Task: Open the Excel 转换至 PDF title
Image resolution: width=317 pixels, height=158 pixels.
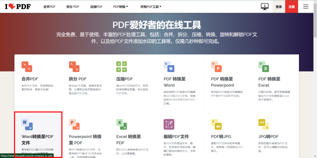Action: click(x=129, y=140)
